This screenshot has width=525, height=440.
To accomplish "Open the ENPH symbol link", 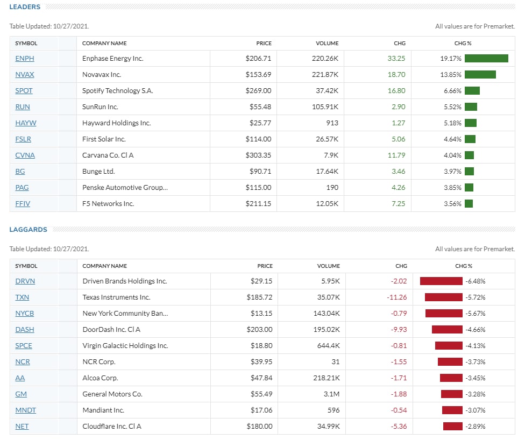I will point(24,58).
